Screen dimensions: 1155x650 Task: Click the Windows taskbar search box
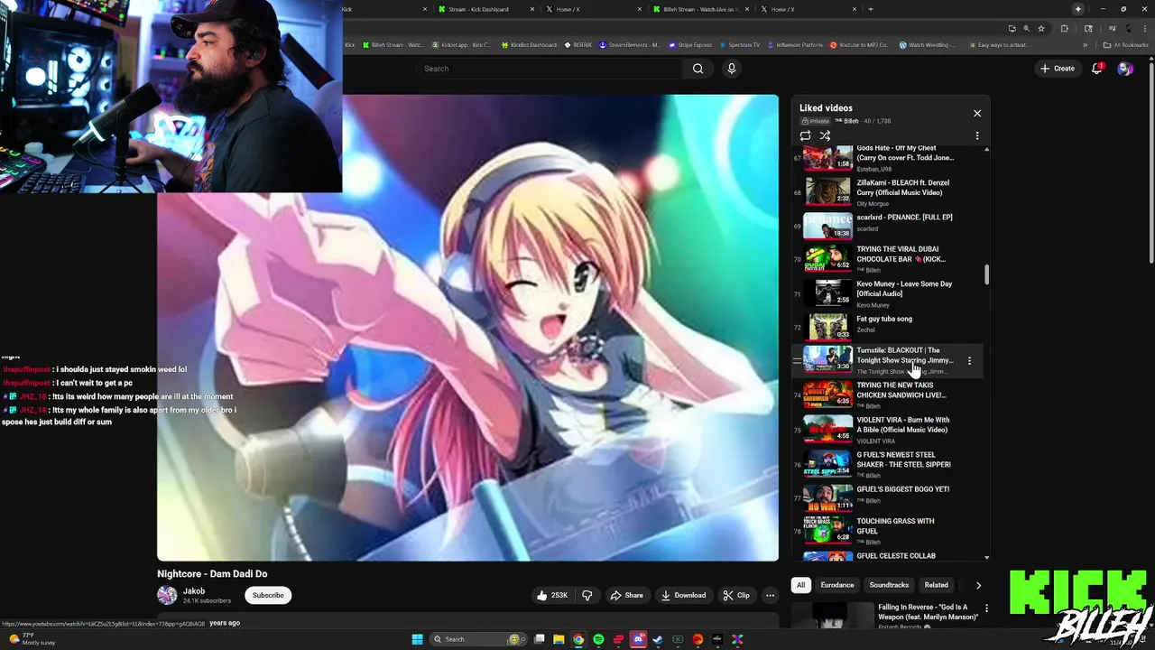[476, 639]
